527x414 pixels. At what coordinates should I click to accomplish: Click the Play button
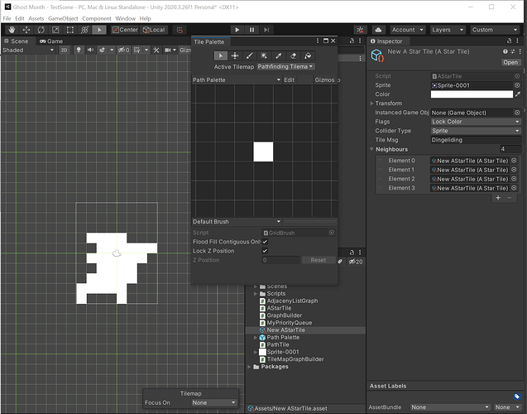point(237,30)
